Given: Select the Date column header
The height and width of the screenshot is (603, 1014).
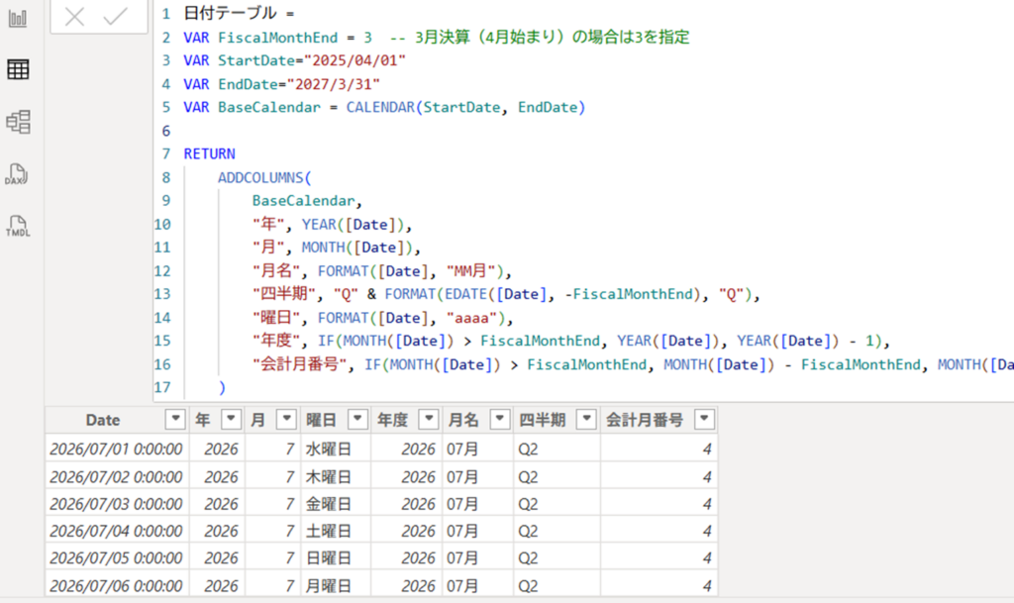Looking at the screenshot, I should click(102, 419).
